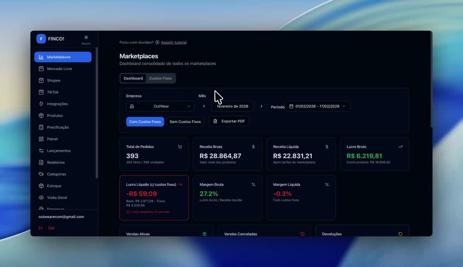This screenshot has width=463, height=267.
Task: Click the Estoque cube icon
Action: [41, 186]
